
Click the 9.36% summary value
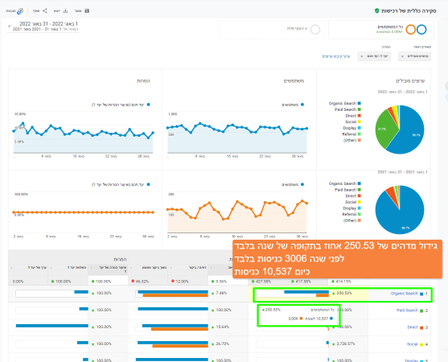click(x=221, y=282)
